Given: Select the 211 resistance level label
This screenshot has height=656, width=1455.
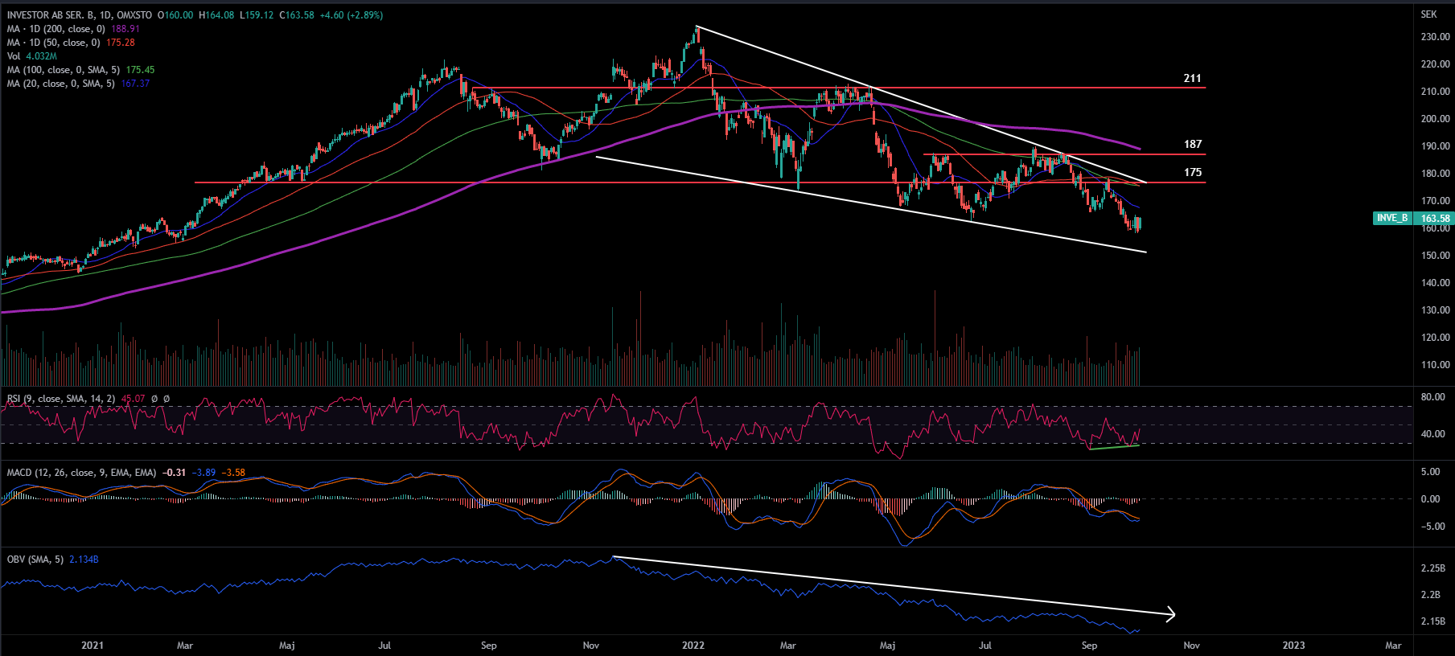Looking at the screenshot, I should (x=1192, y=78).
